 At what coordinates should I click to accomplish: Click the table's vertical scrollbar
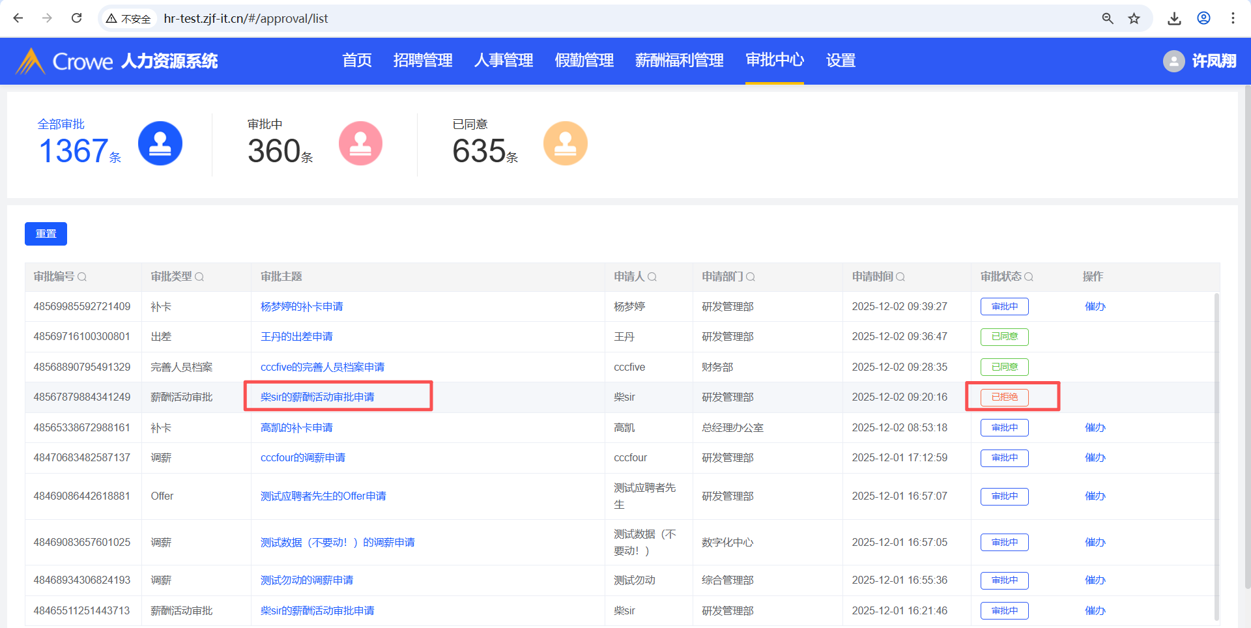(1216, 456)
